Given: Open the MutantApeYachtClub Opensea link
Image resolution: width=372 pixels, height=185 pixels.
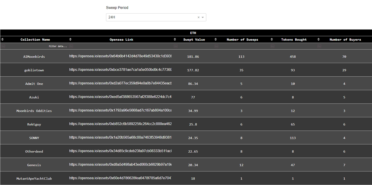Looking at the screenshot, I should click(x=120, y=179).
